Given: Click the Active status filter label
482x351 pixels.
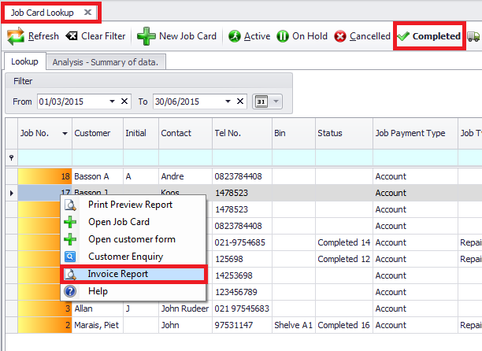Looking at the screenshot, I should tap(257, 36).
